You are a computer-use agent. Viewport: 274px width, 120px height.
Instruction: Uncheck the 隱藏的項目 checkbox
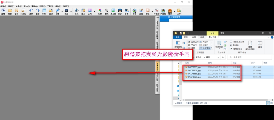tap(231, 48)
